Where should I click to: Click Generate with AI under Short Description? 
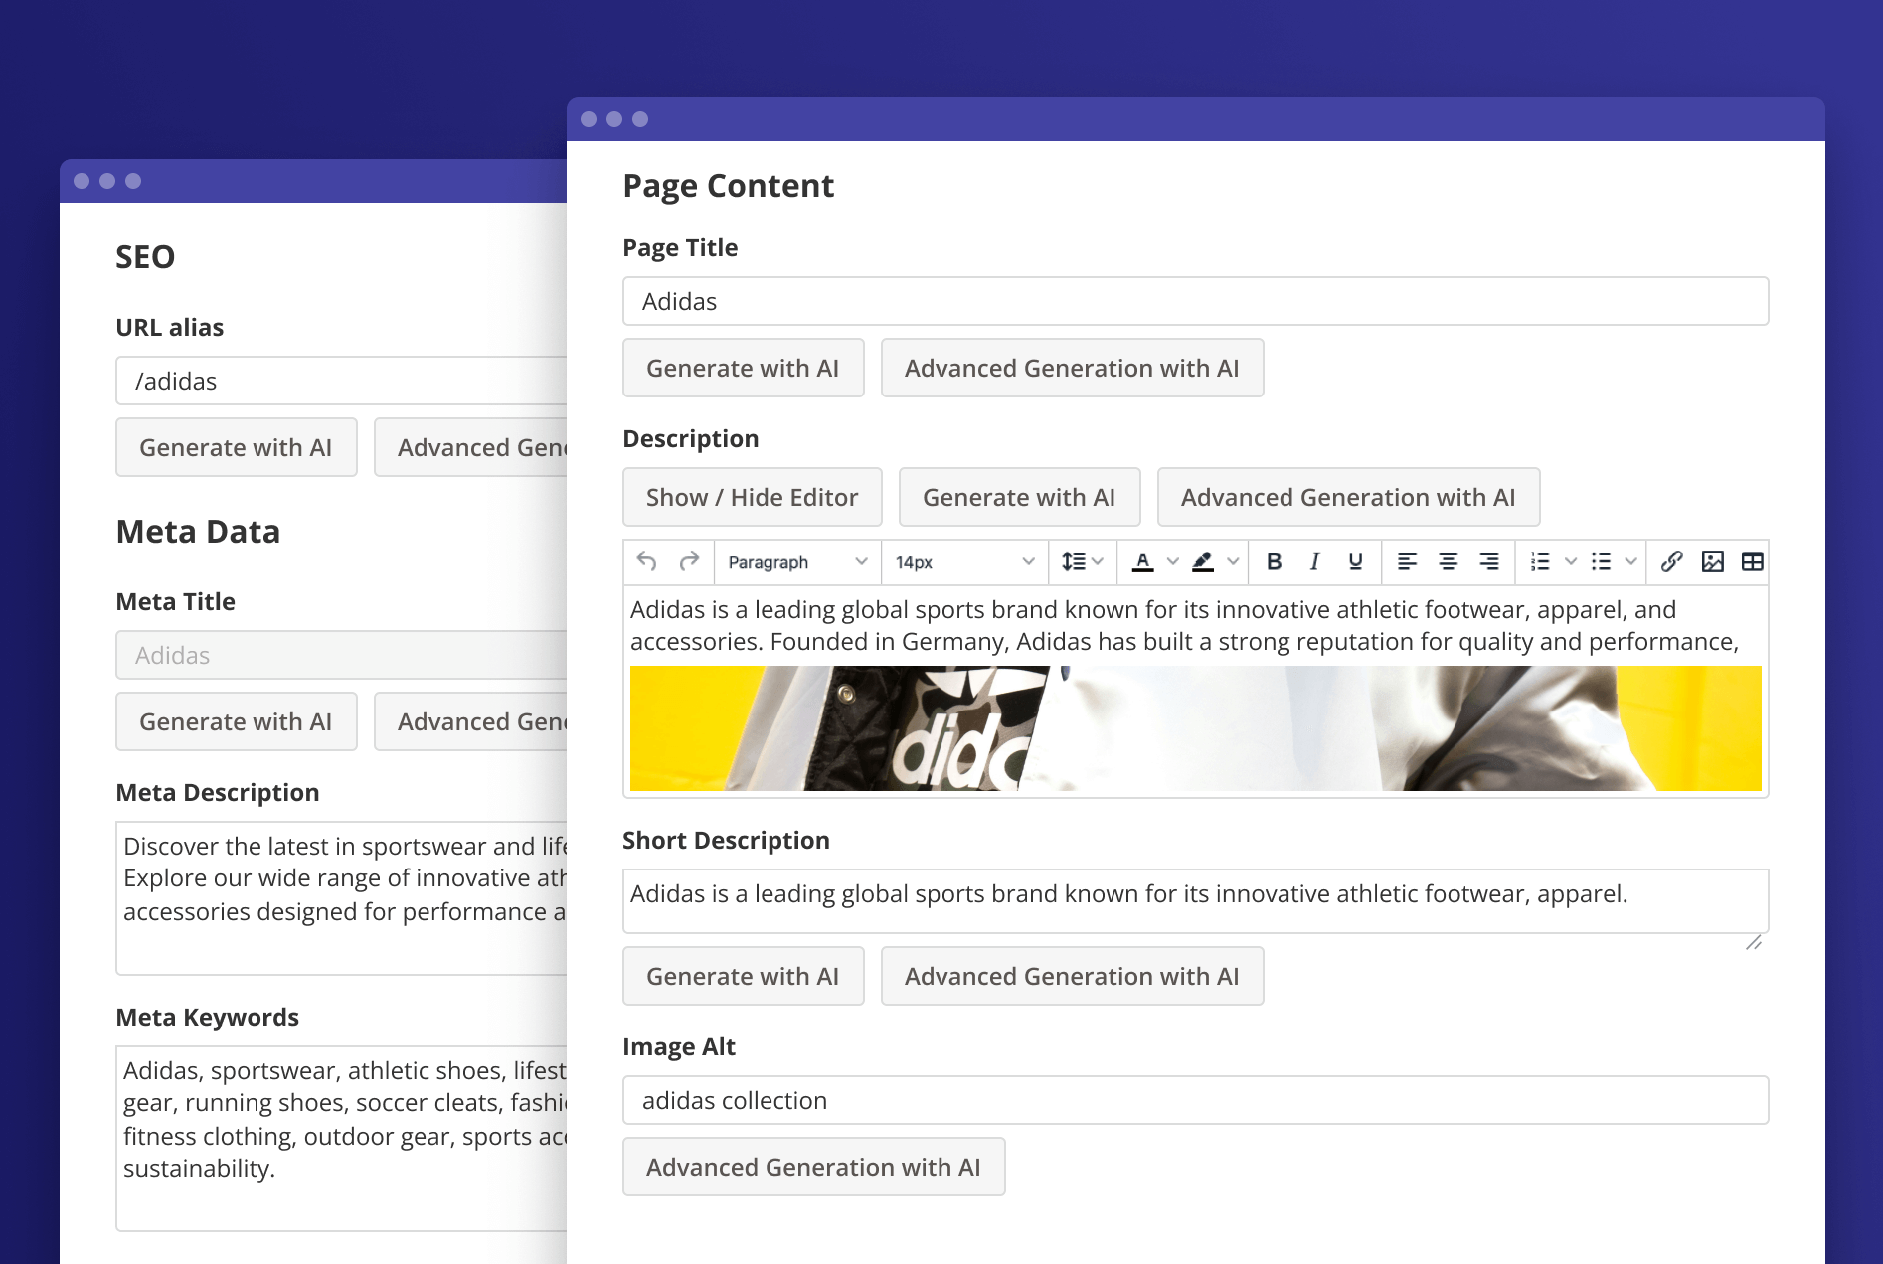pyautogui.click(x=743, y=976)
